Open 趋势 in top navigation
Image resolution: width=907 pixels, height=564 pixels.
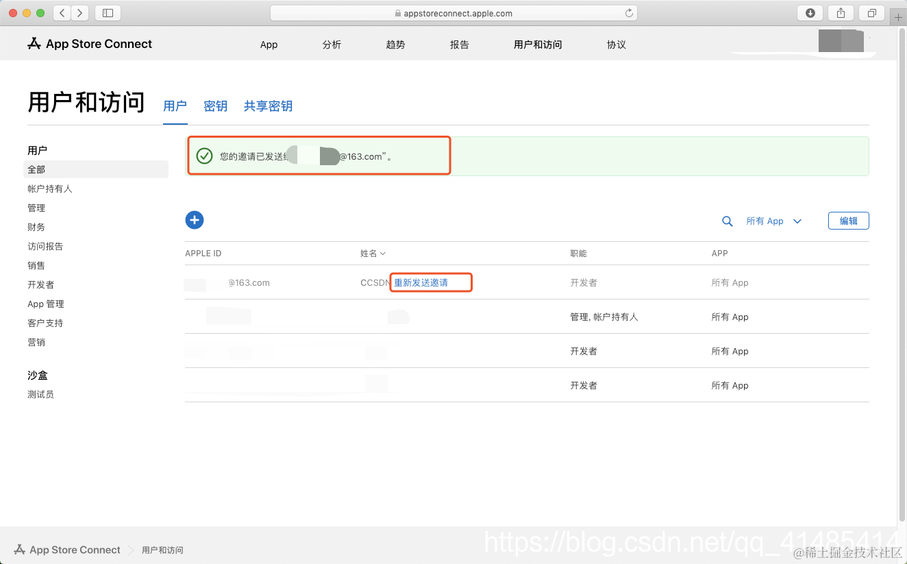tap(395, 45)
